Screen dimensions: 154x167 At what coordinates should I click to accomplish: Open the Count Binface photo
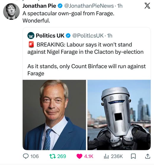(x=119, y=115)
